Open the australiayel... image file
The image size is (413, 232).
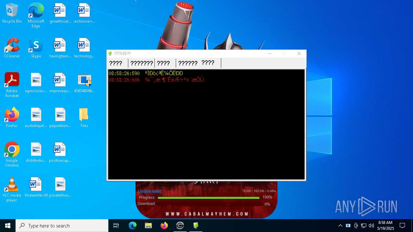pos(36,118)
